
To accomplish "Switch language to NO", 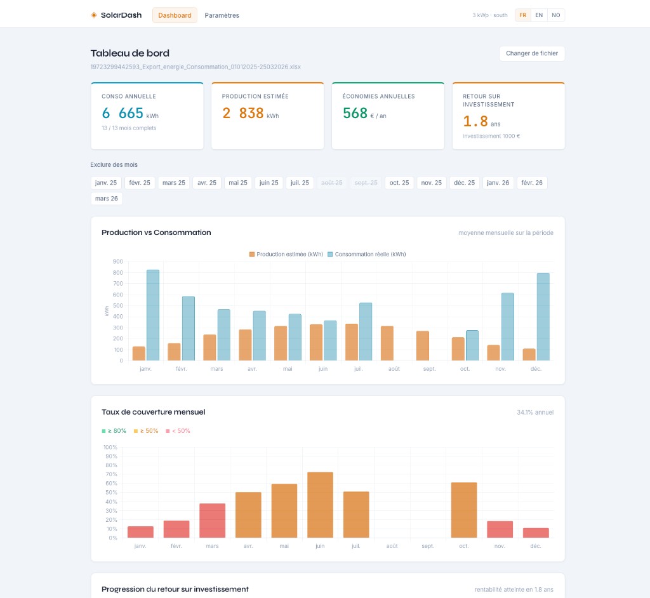I will tap(556, 15).
